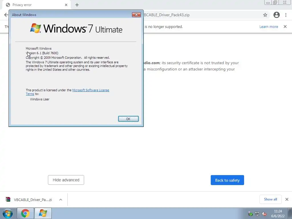Click the Copyright 2009 Microsoft Corporation line
This screenshot has height=219, width=292.
68,58
